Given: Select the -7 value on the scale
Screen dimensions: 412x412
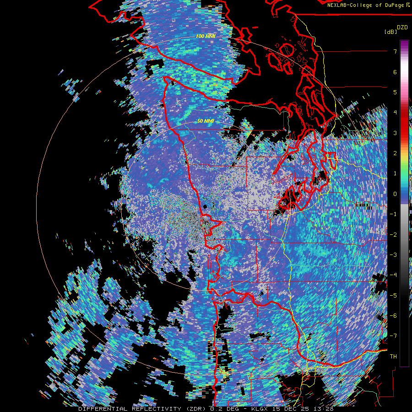Looking at the screenshot, I should tap(393, 336).
